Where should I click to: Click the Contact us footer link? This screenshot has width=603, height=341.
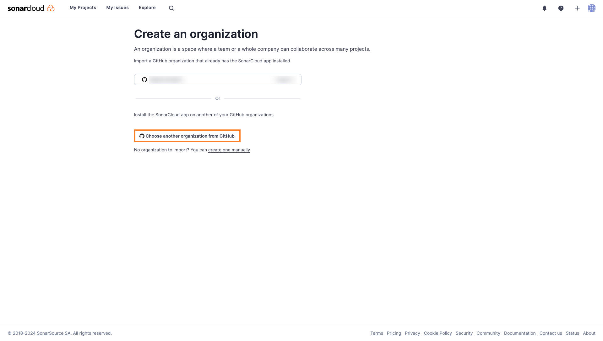(551, 333)
